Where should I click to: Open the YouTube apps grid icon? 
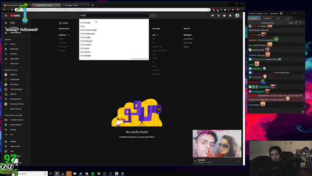tap(218, 16)
